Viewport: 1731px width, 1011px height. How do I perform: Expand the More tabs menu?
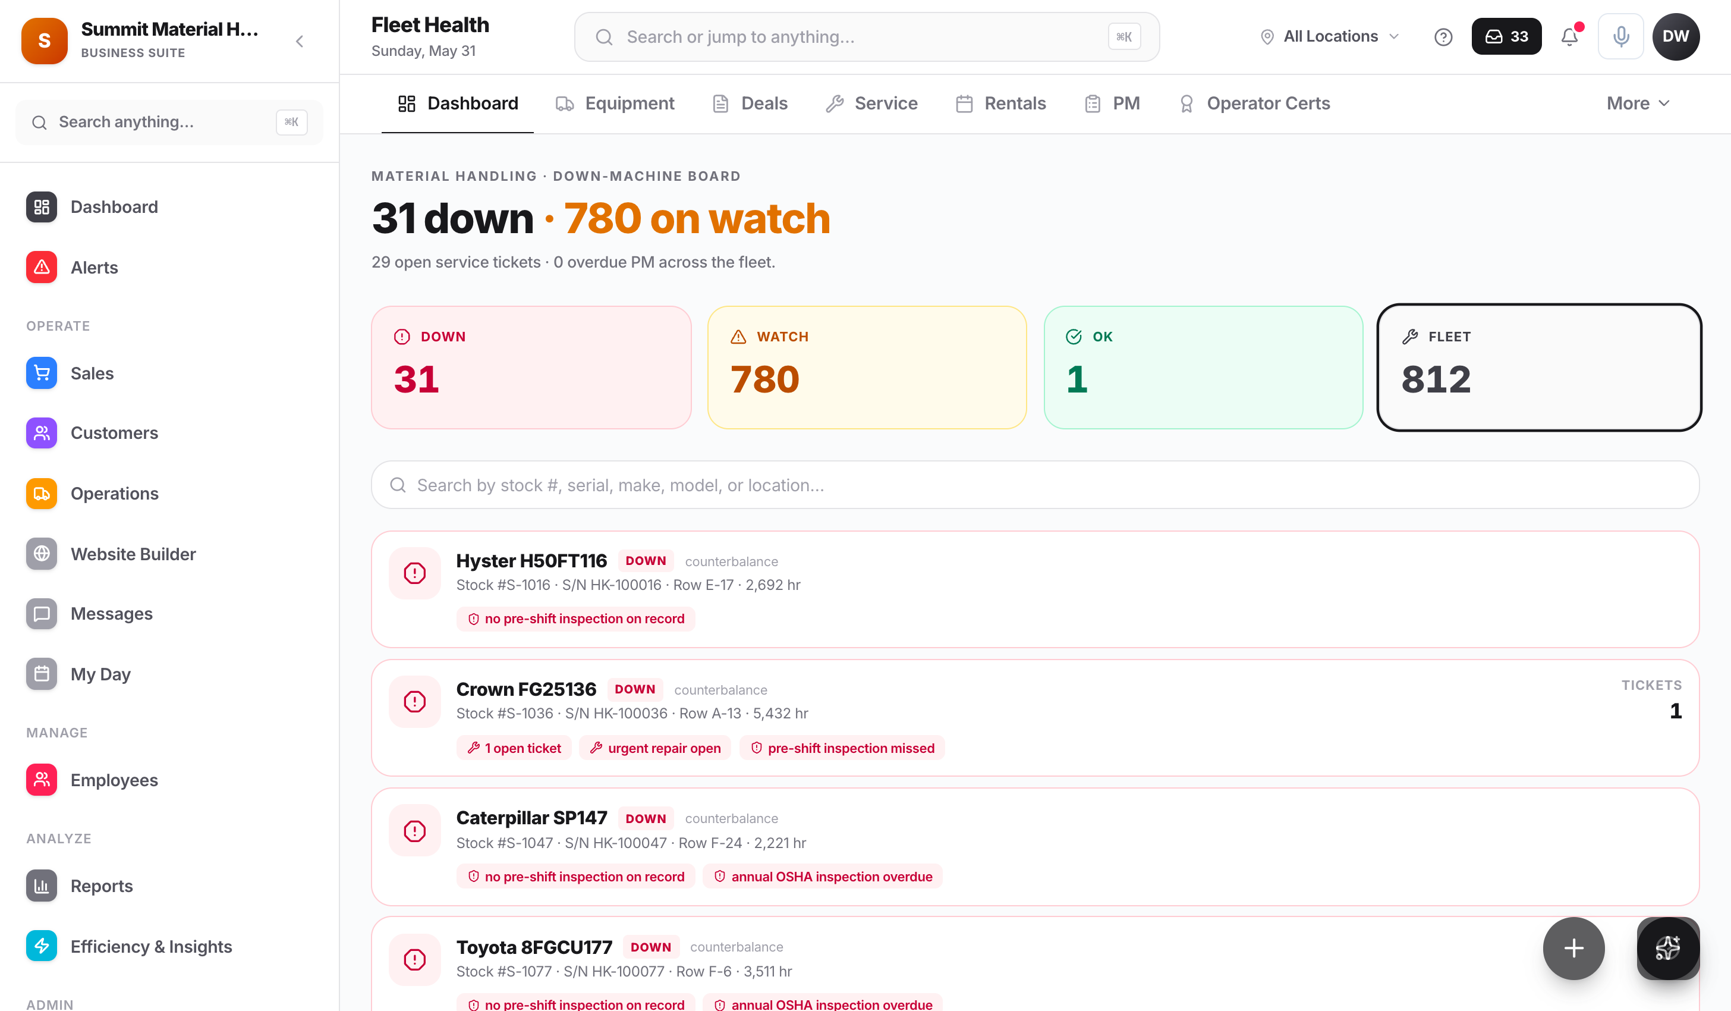tap(1638, 103)
